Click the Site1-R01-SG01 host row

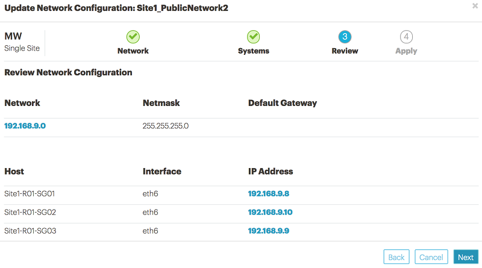(x=34, y=194)
